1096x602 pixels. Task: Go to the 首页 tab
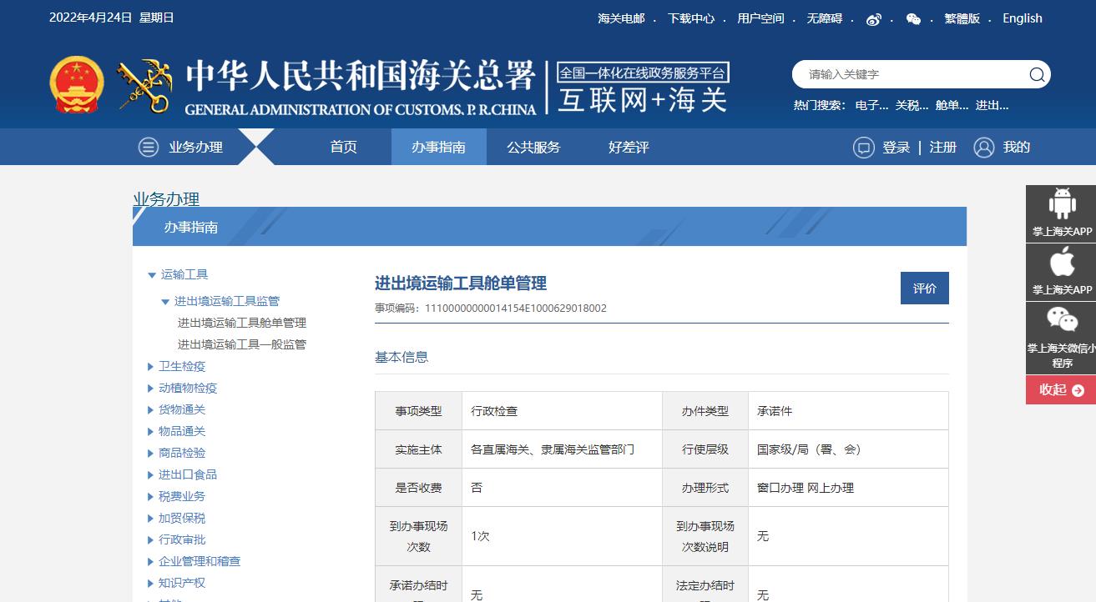tap(343, 148)
